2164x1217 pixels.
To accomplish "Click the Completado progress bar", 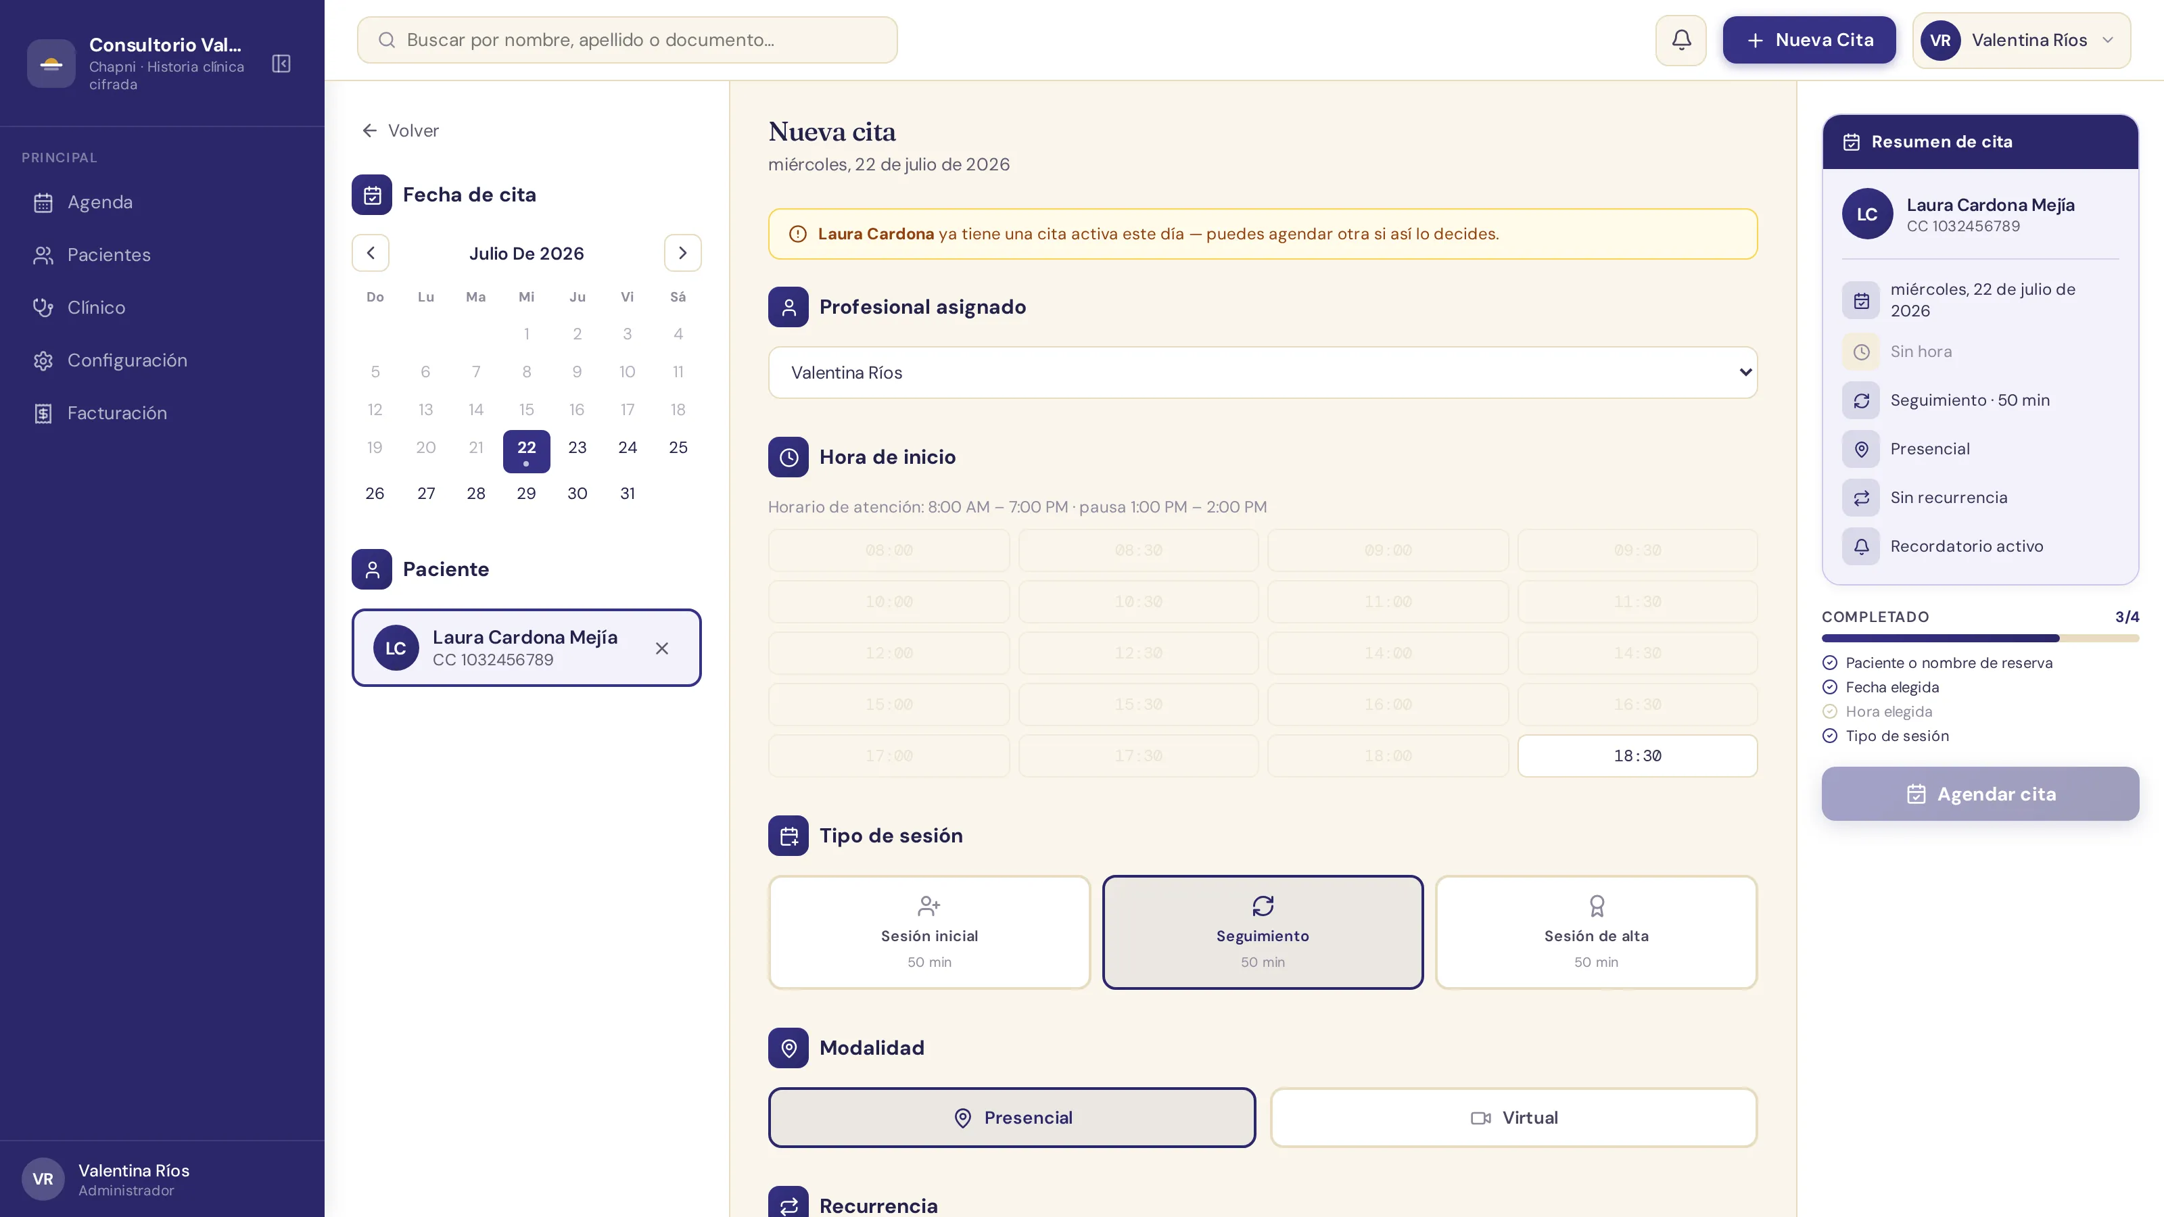I will [1980, 638].
